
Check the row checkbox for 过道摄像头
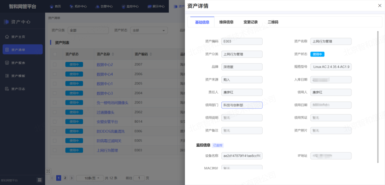(x=55, y=112)
